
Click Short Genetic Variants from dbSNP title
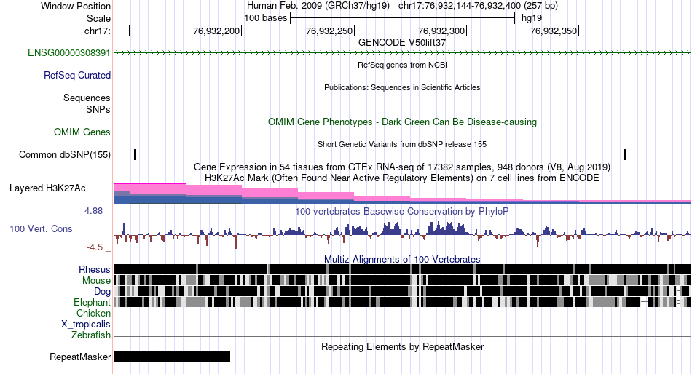point(402,144)
